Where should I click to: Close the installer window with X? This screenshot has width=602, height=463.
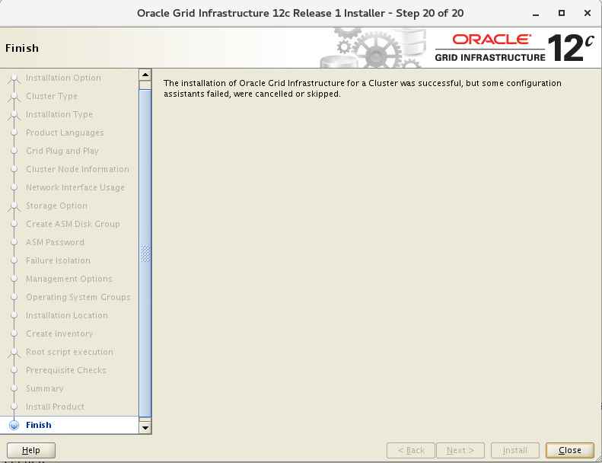(587, 13)
